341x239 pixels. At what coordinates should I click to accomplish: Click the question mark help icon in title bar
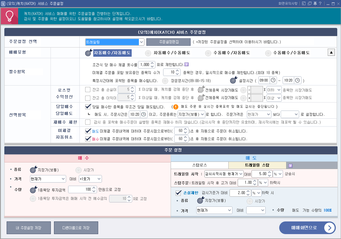[320, 3]
